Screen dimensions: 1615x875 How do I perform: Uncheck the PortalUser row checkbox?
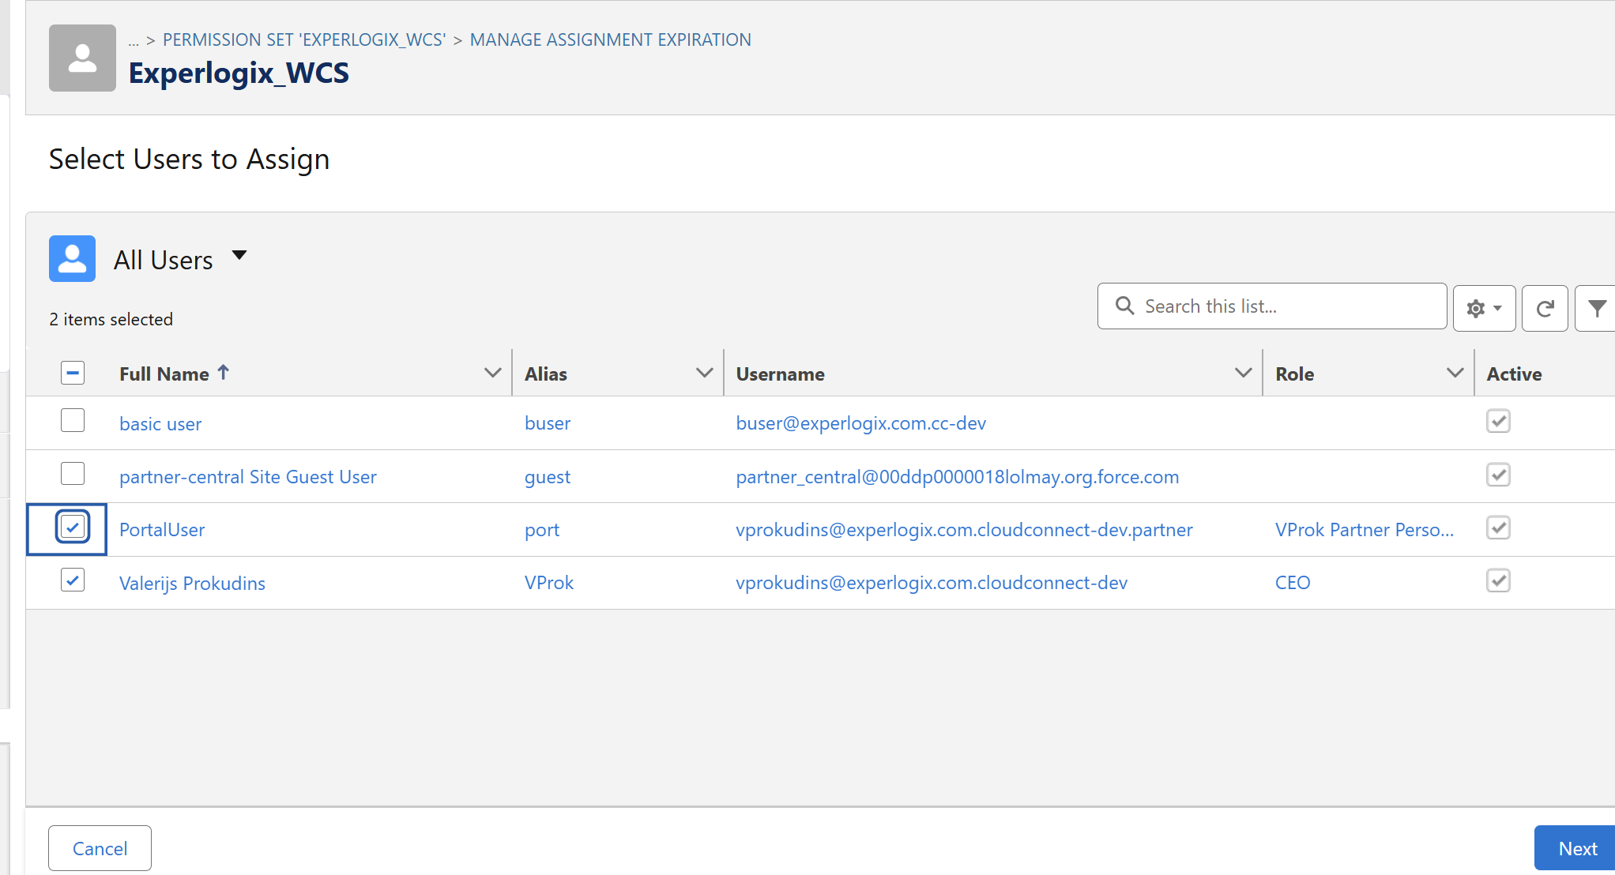(x=73, y=527)
